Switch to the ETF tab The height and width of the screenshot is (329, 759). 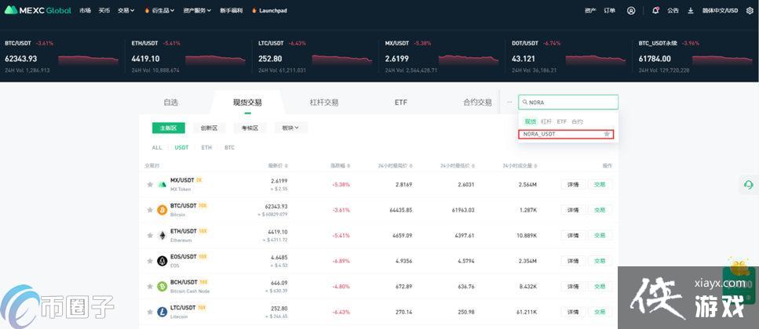[400, 103]
